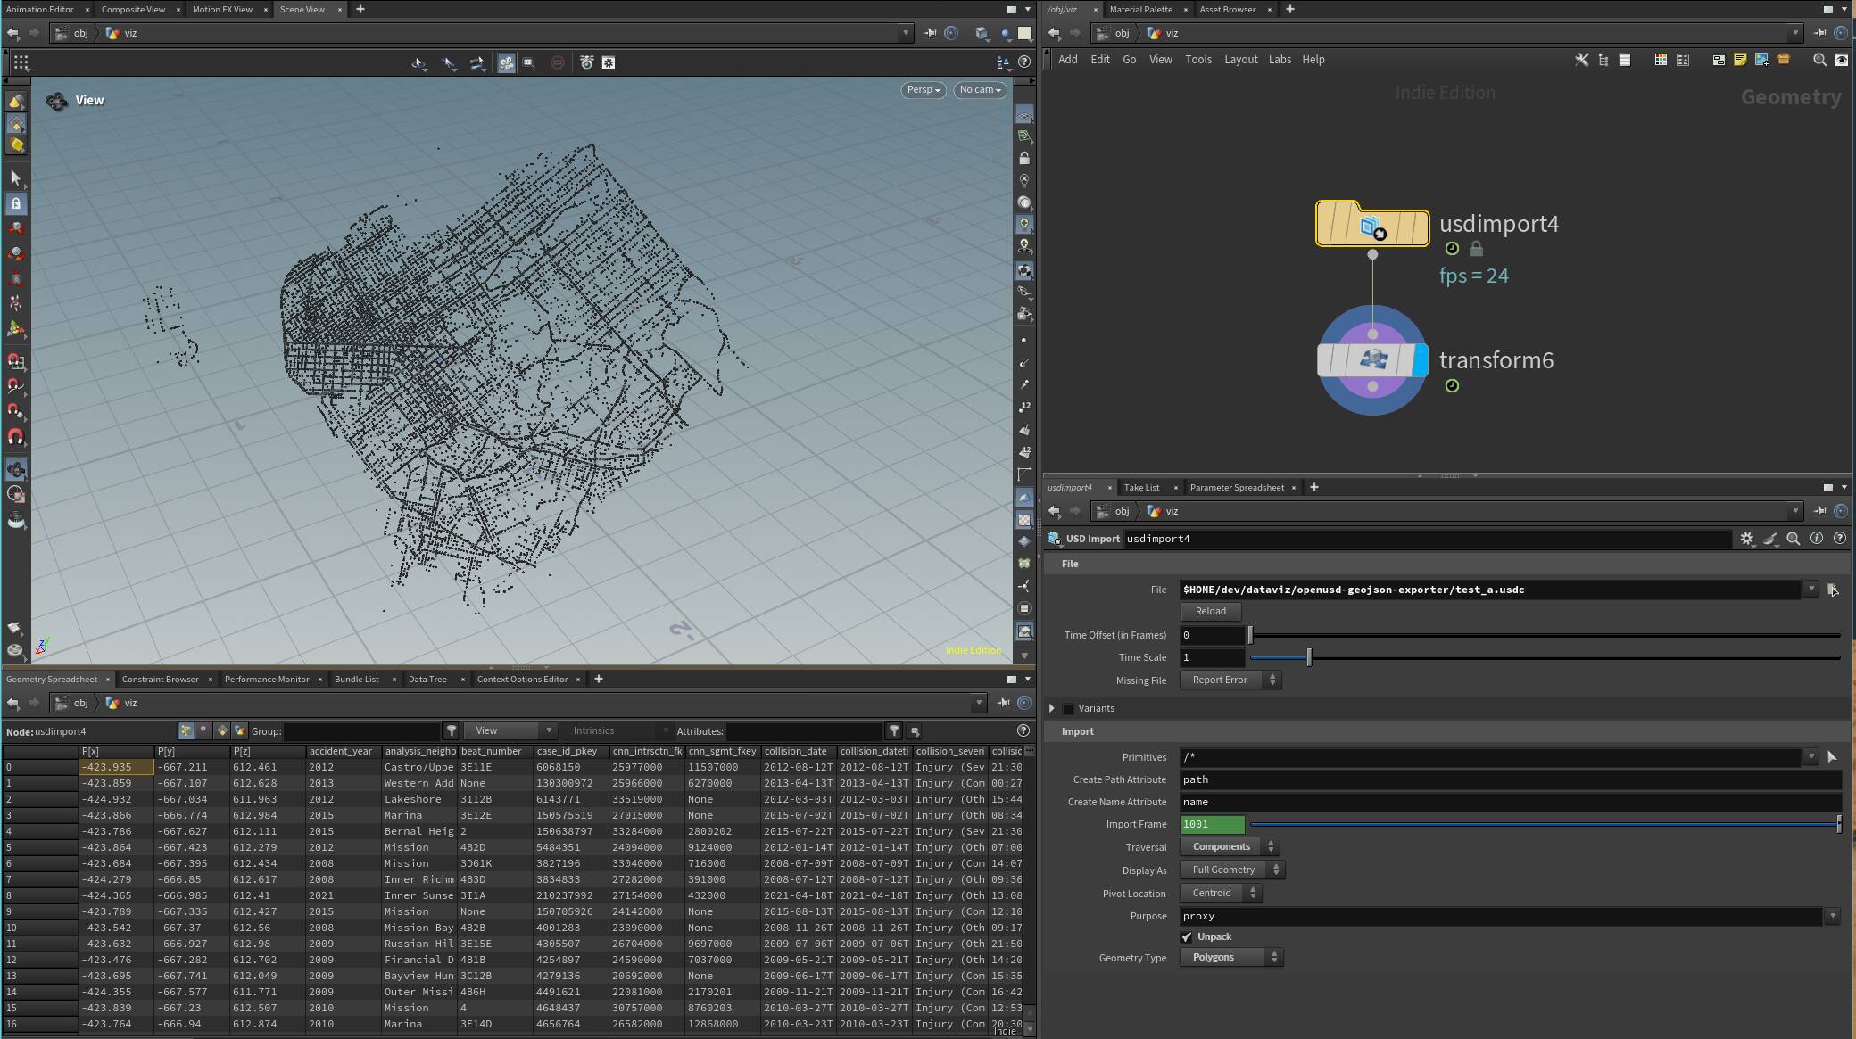Click the Time Scale slider handle

pos(1309,658)
